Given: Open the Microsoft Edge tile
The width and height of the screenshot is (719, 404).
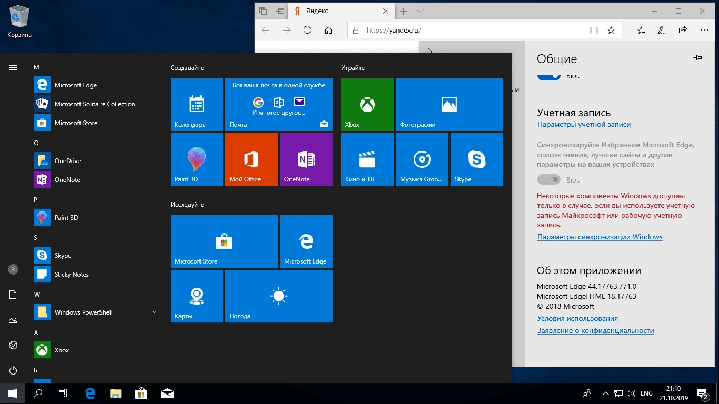Looking at the screenshot, I should tap(306, 241).
